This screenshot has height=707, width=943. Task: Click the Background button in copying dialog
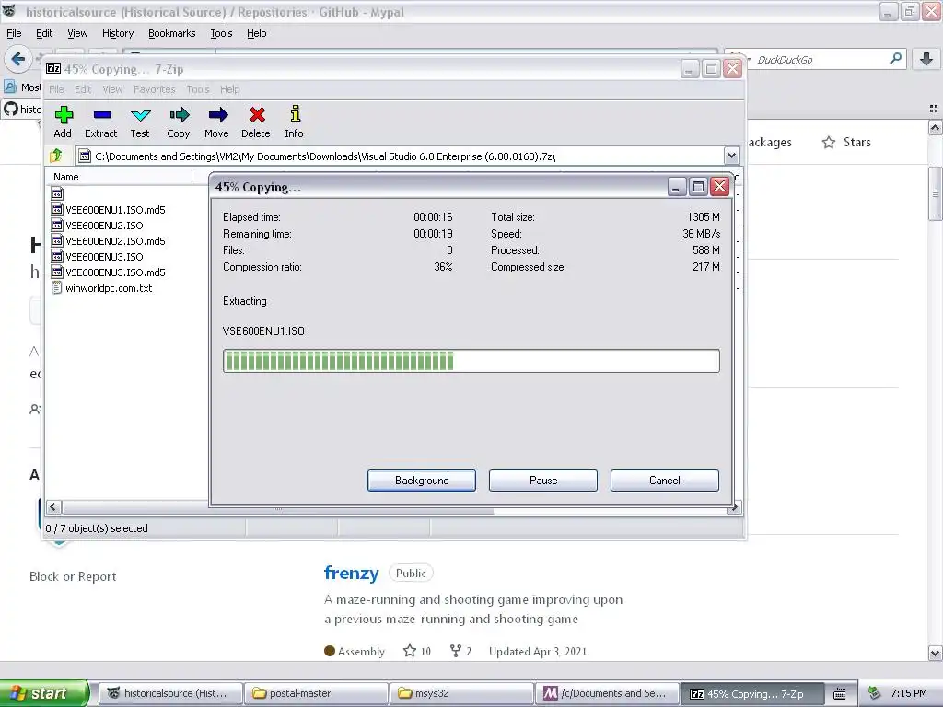click(422, 481)
